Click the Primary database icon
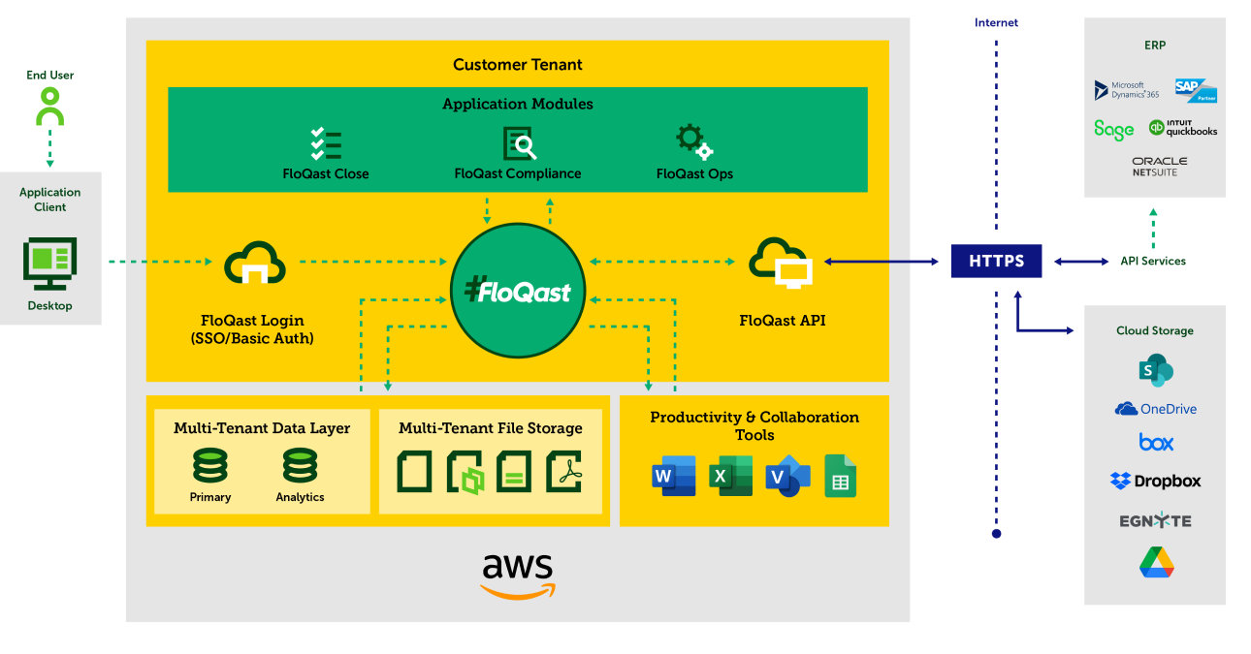Viewport: 1251px width, 654px height. pyautogui.click(x=209, y=466)
